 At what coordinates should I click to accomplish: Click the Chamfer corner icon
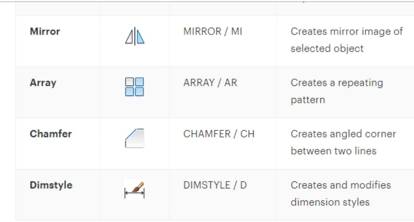tap(134, 138)
